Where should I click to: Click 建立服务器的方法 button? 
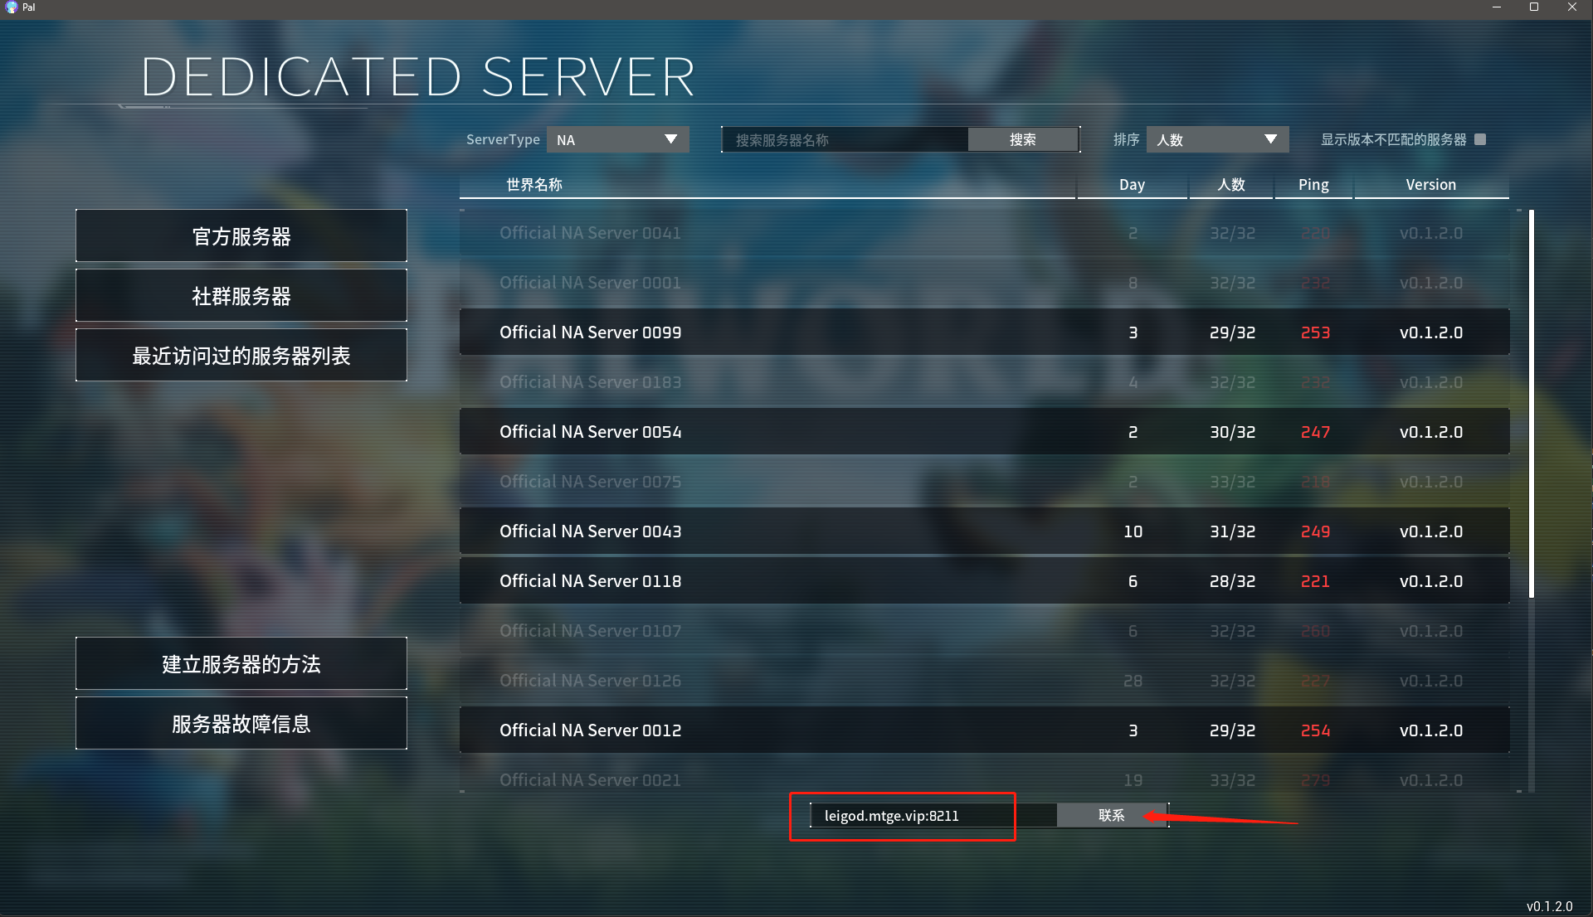241,664
